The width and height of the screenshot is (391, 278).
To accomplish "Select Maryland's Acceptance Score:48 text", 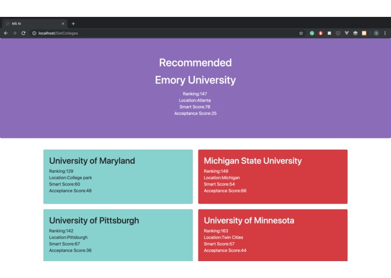I will pos(70,190).
